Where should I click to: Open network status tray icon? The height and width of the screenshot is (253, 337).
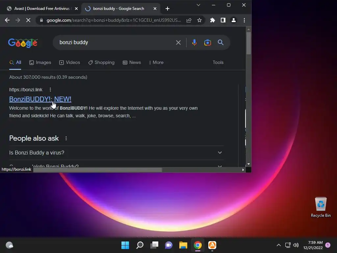[288, 245]
